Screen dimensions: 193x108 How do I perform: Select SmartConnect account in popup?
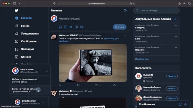[x=30, y=71]
